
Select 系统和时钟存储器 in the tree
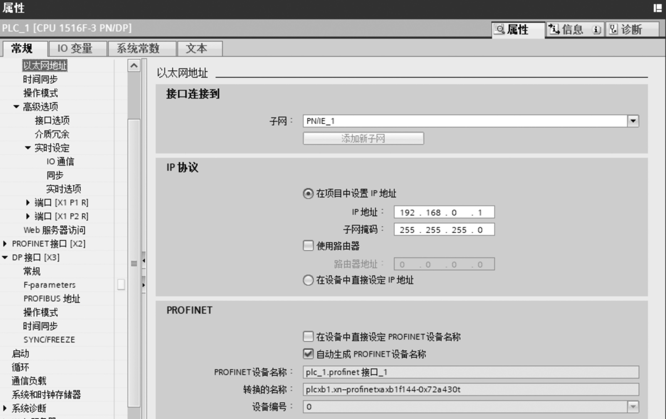[x=46, y=395]
